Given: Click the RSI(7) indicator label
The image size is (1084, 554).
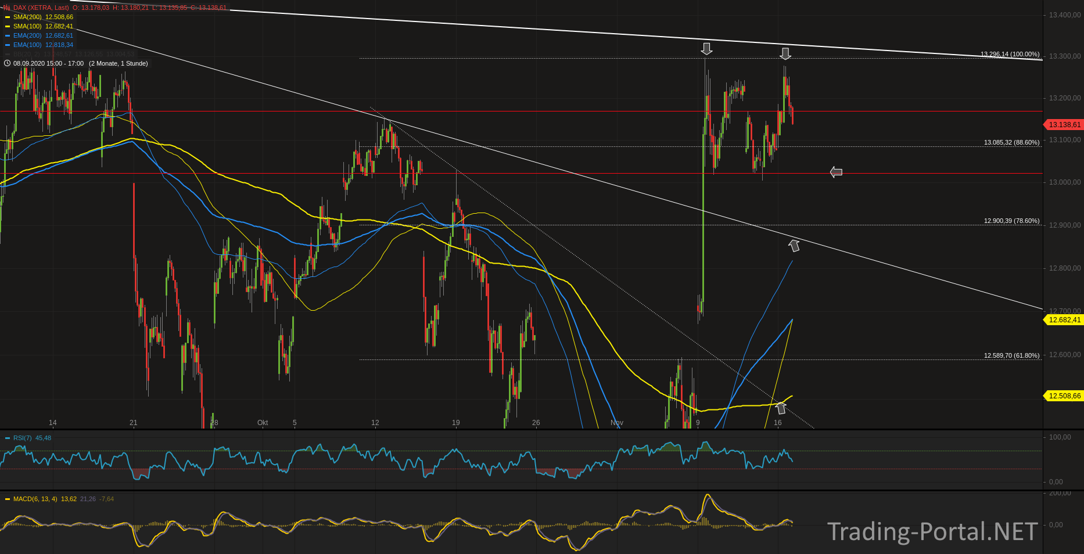Looking at the screenshot, I should [x=22, y=438].
